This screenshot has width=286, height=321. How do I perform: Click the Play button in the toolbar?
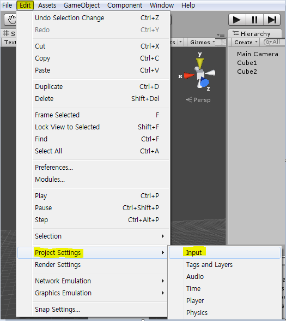[x=237, y=20]
